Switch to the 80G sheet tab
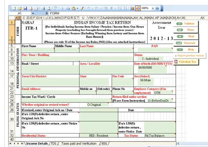 click(x=104, y=143)
